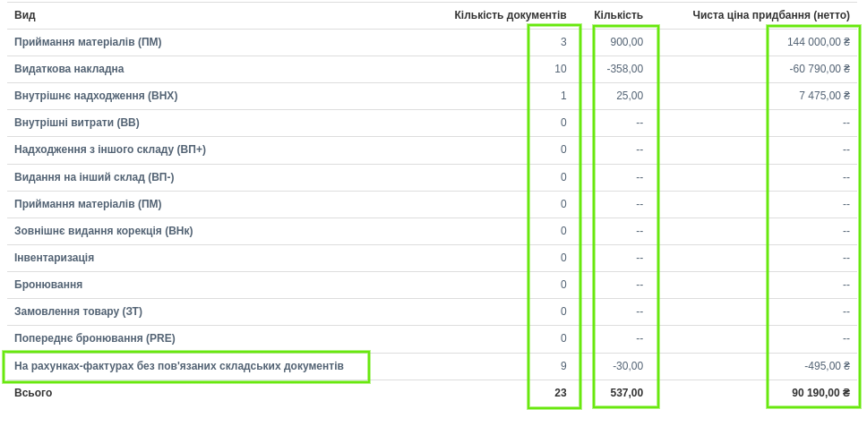Choose "Видання на інший склад (ВП-)"
Viewport: 867px width, 435px height.
click(94, 177)
